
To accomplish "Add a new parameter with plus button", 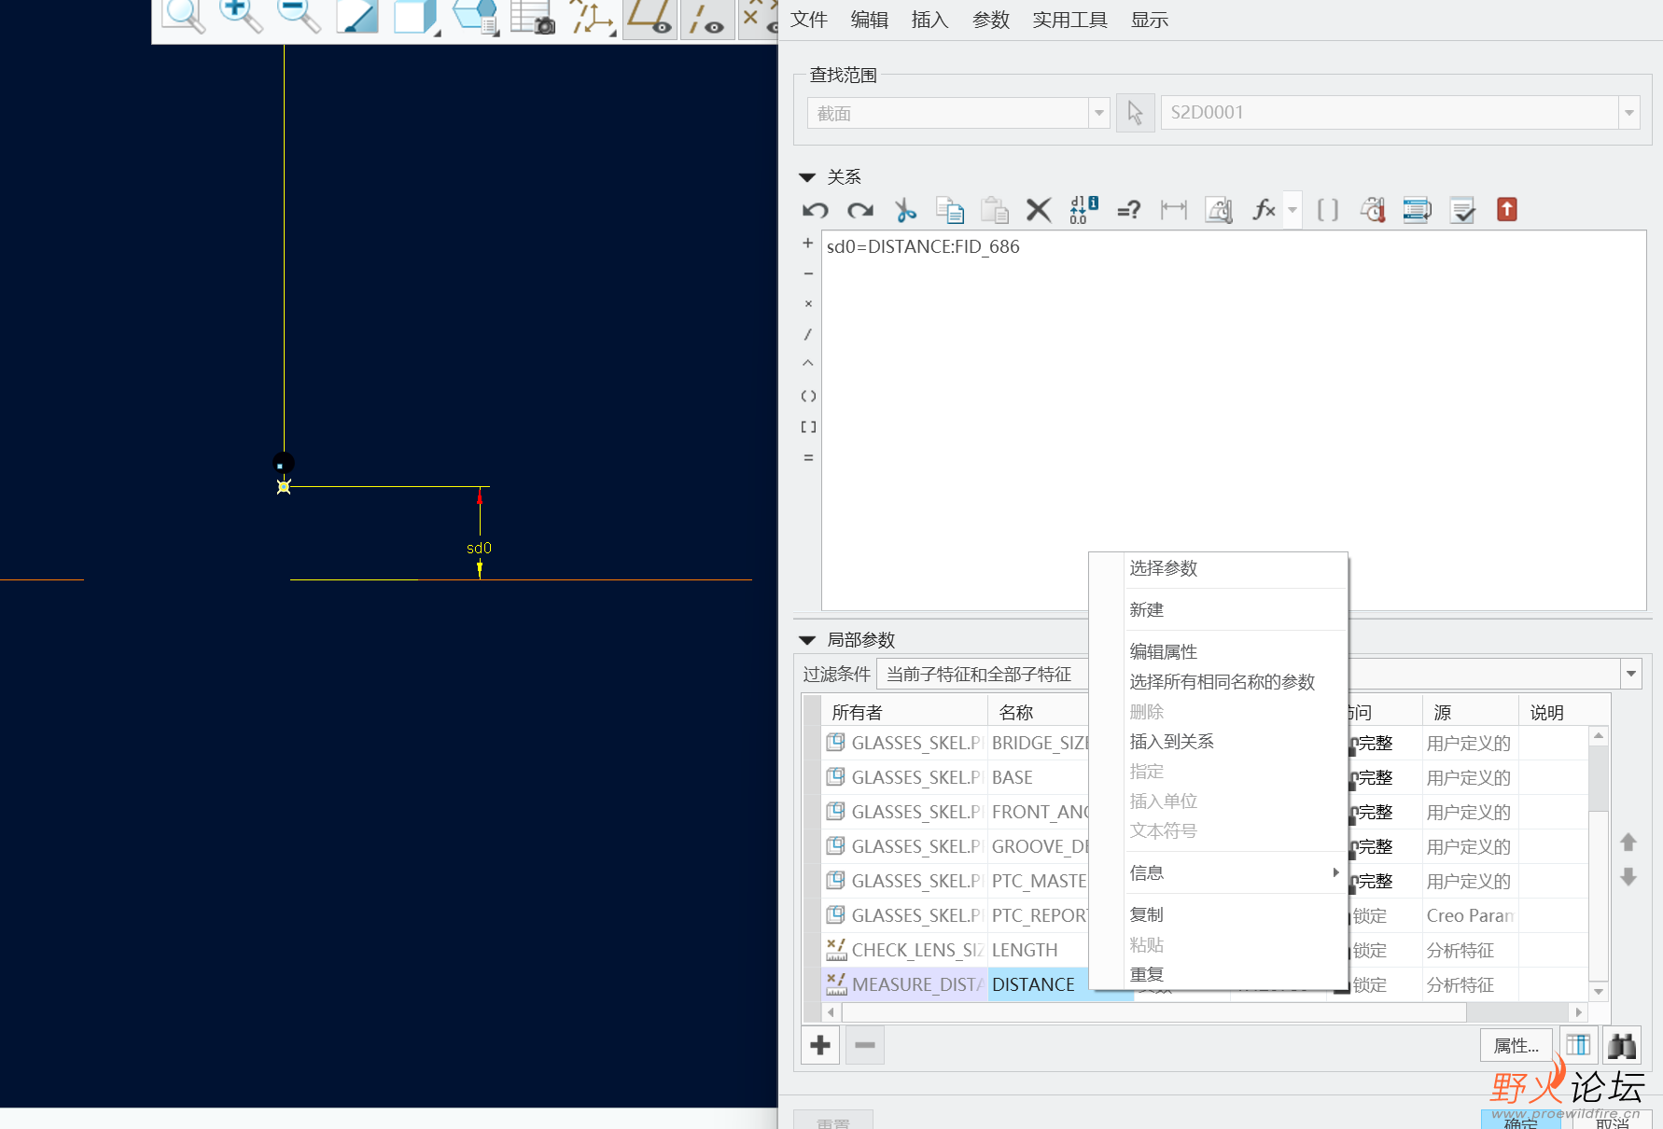I will (x=820, y=1045).
